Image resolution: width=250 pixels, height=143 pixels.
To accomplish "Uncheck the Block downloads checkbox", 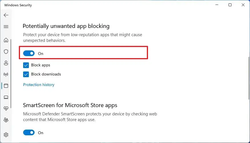I will point(26,74).
